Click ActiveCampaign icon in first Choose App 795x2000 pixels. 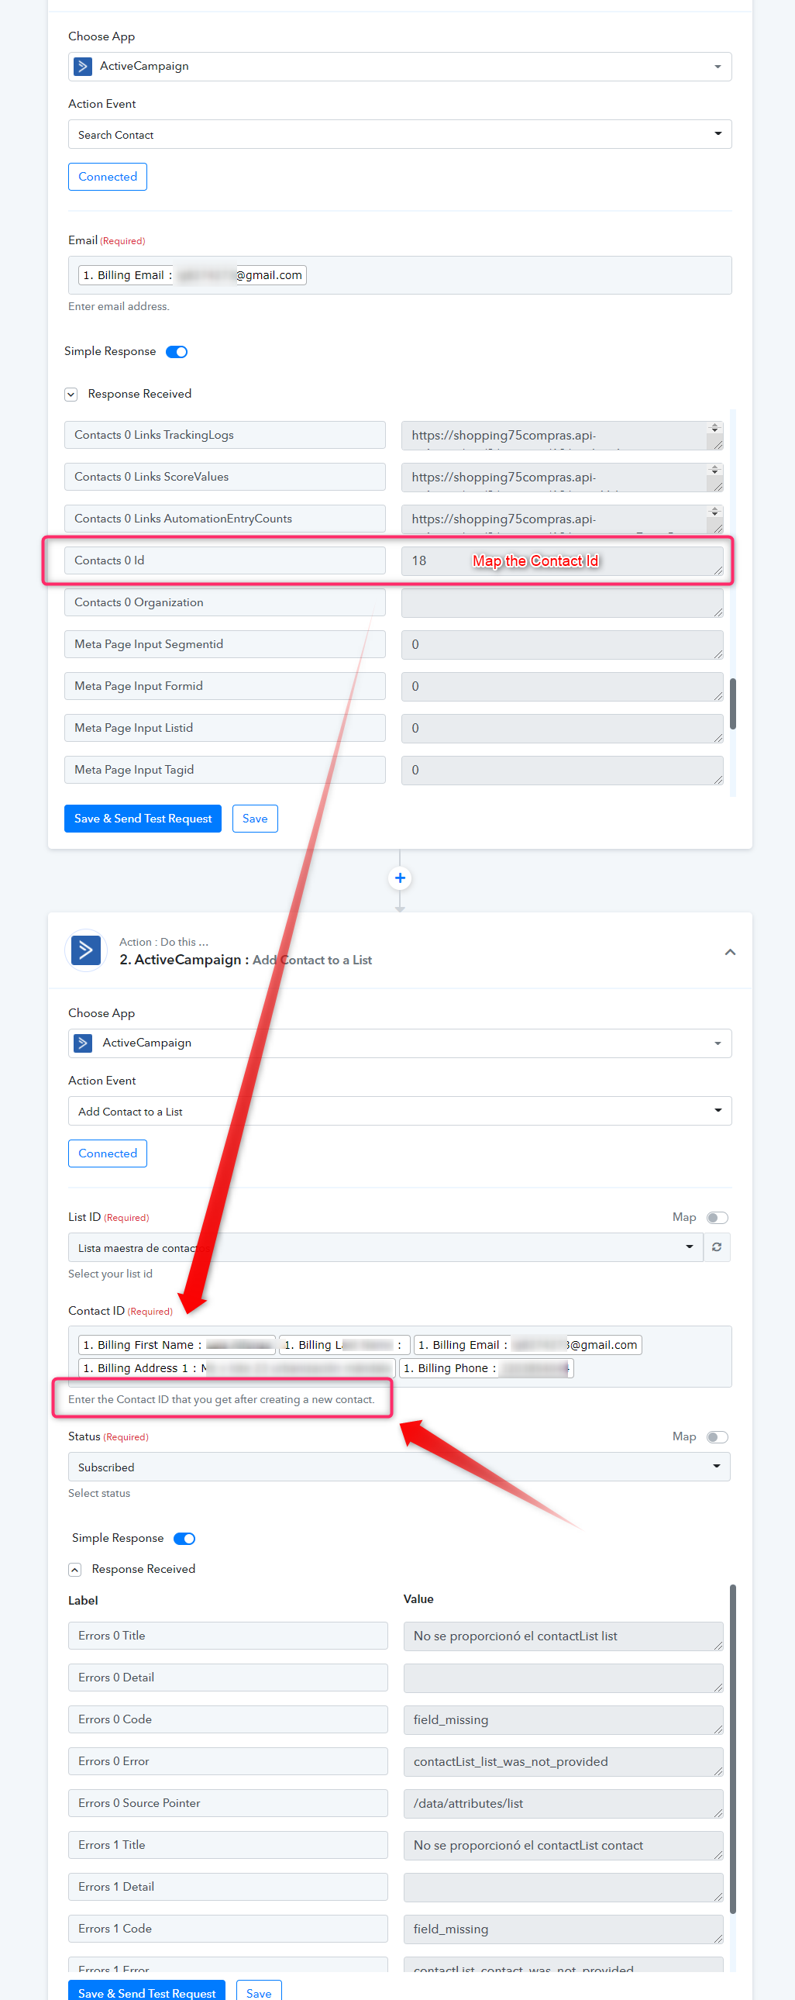[x=83, y=67]
